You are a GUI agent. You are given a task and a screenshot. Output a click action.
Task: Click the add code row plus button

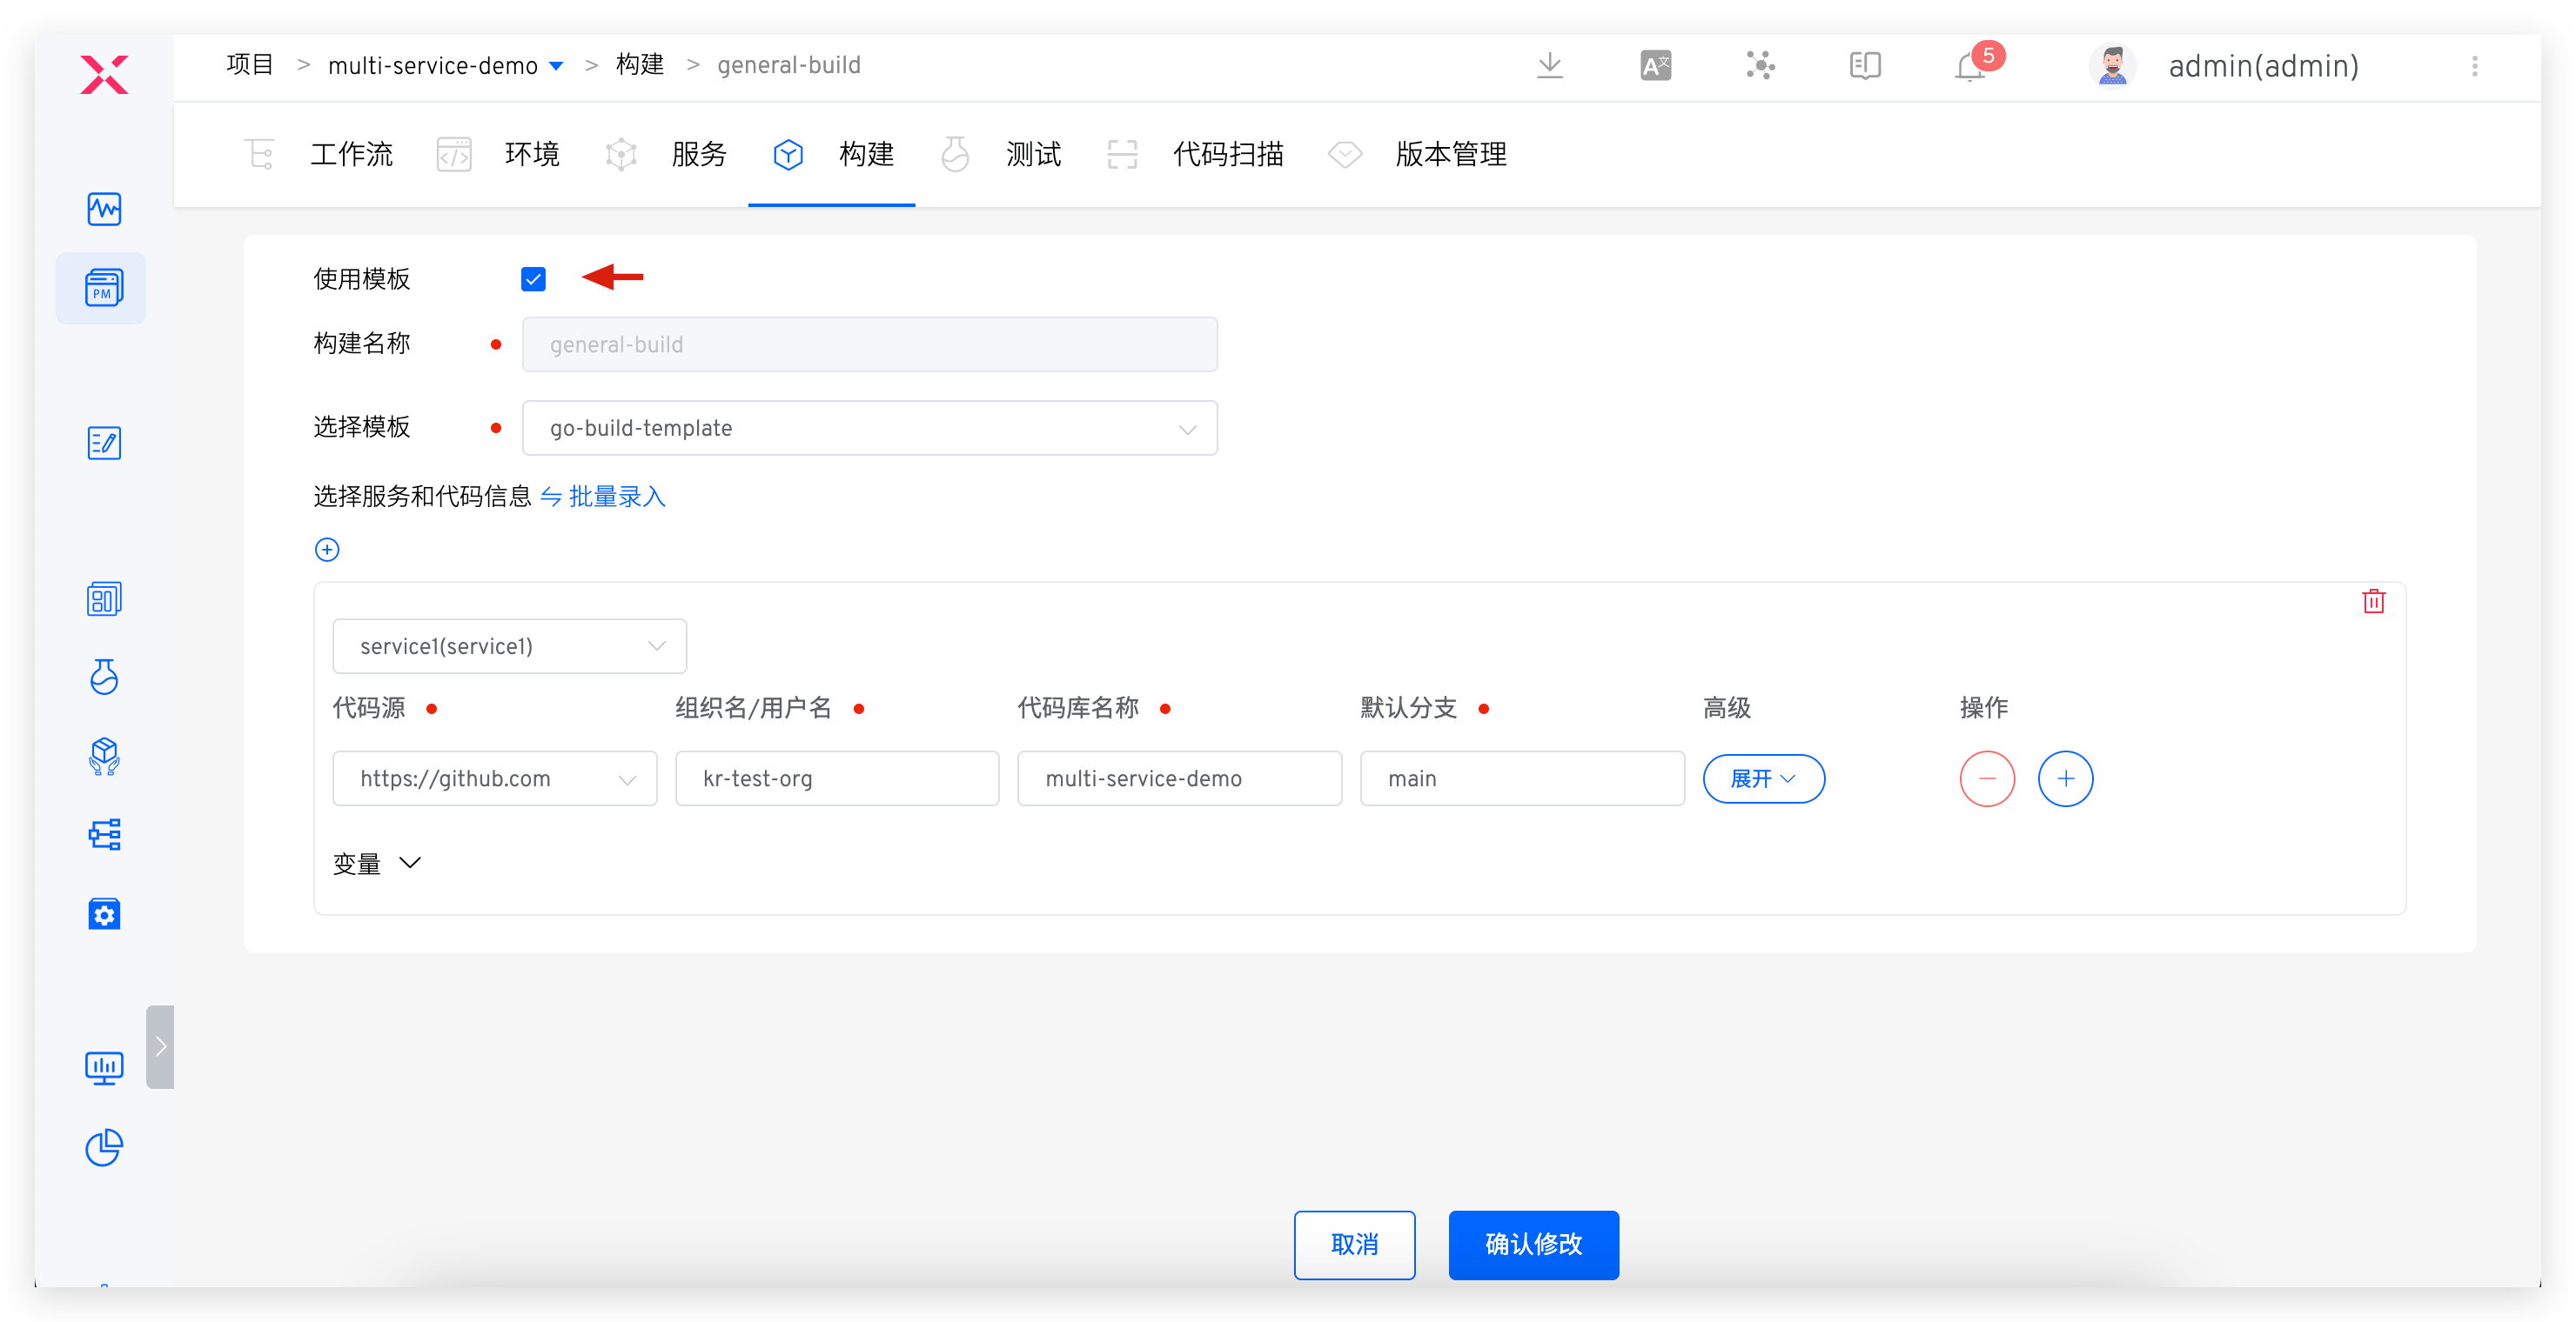[2066, 778]
